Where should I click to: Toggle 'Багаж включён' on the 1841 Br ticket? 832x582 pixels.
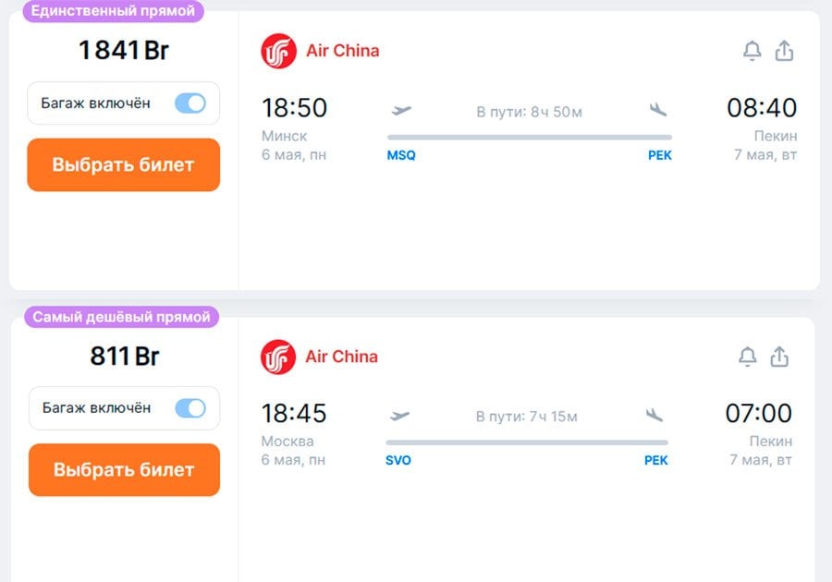(x=190, y=103)
